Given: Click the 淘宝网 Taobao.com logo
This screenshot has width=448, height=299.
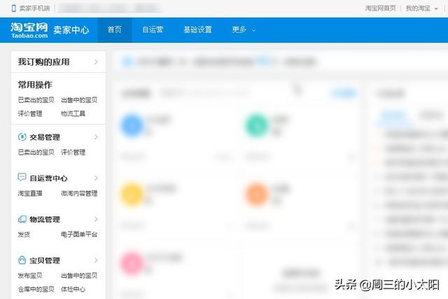Looking at the screenshot, I should (29, 30).
